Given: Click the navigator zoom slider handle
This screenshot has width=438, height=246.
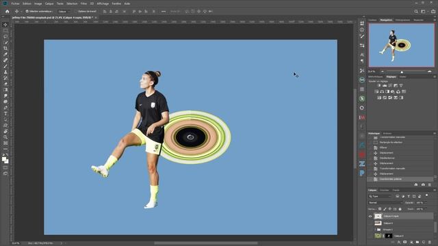Looking at the screenshot, I should coord(402,72).
